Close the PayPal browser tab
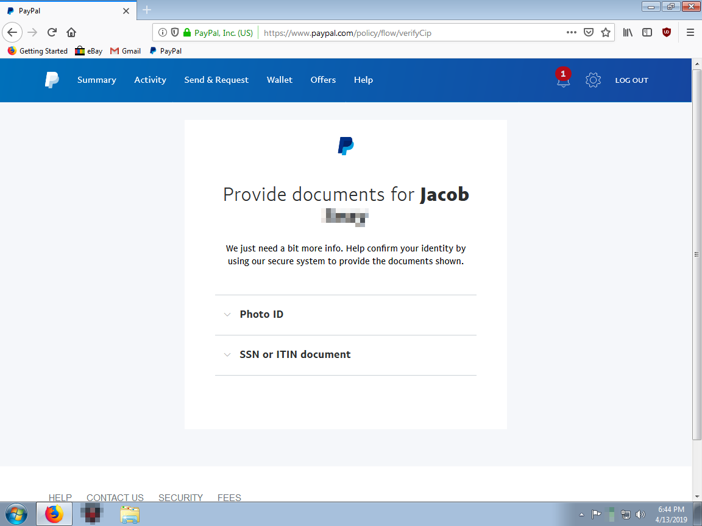Viewport: 702px width, 526px height. tap(126, 11)
